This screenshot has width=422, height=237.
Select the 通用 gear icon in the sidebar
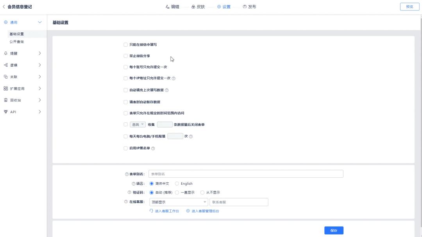(5, 22)
